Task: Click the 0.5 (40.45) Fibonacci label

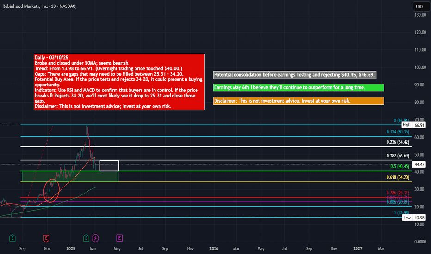Action: [x=400, y=166]
